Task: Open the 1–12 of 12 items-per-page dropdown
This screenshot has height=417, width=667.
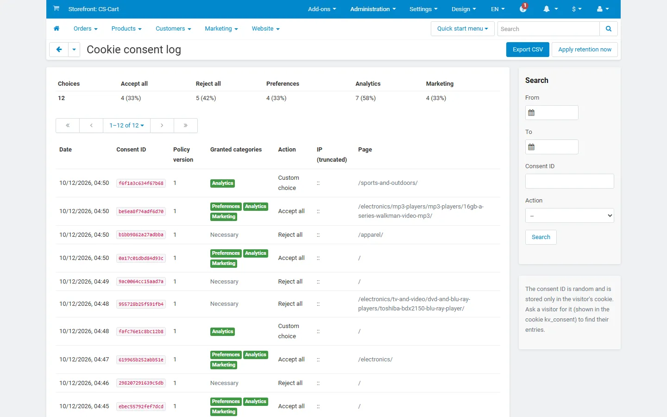Action: click(126, 126)
